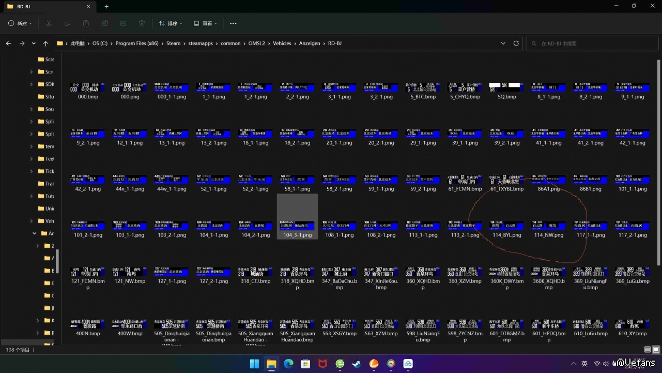Switch to large thumbnails view layout
The image size is (662, 373).
tap(656, 350)
